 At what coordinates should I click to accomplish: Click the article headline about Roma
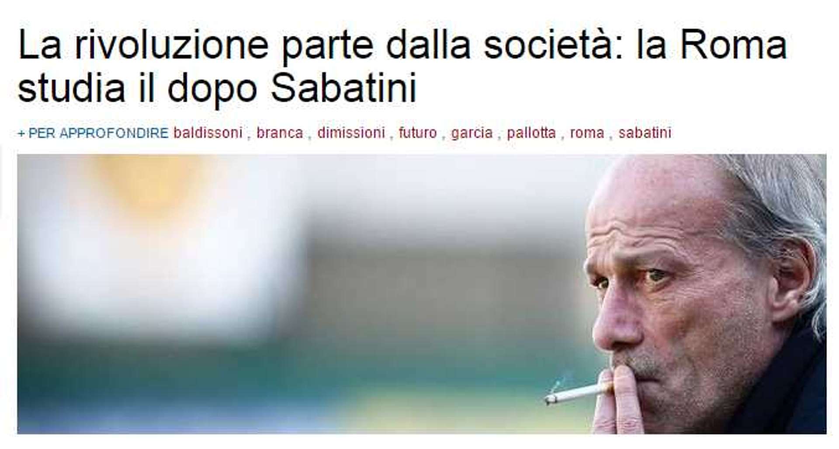pyautogui.click(x=402, y=67)
